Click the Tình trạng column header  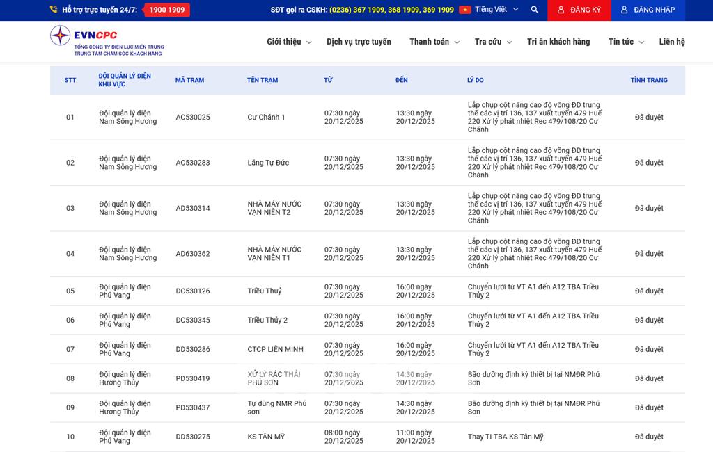[649, 80]
